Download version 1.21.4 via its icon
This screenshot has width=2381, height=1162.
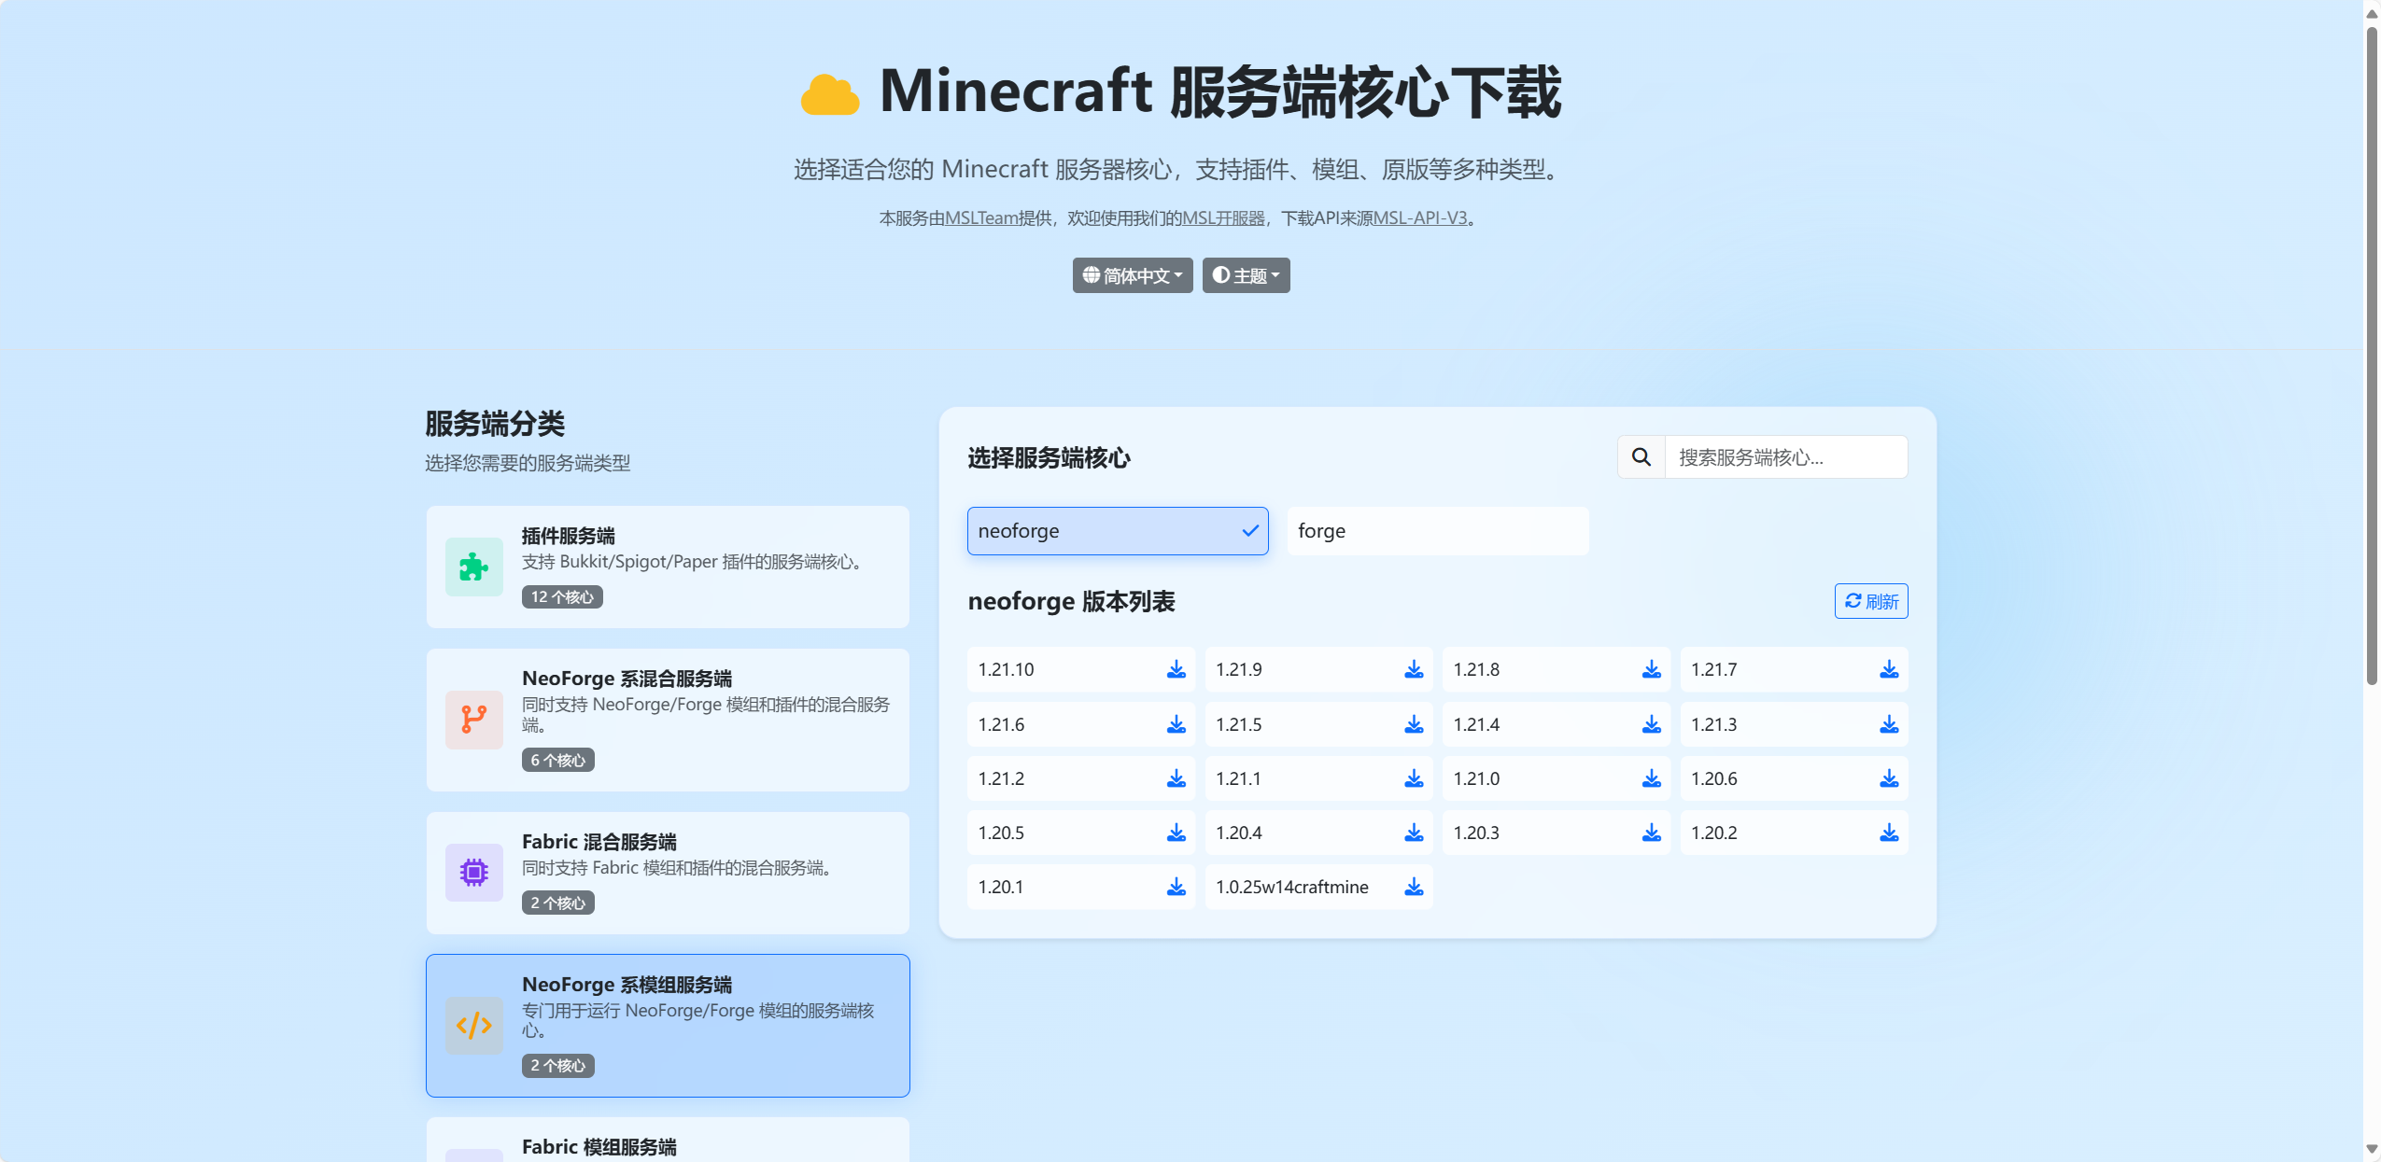coord(1651,724)
